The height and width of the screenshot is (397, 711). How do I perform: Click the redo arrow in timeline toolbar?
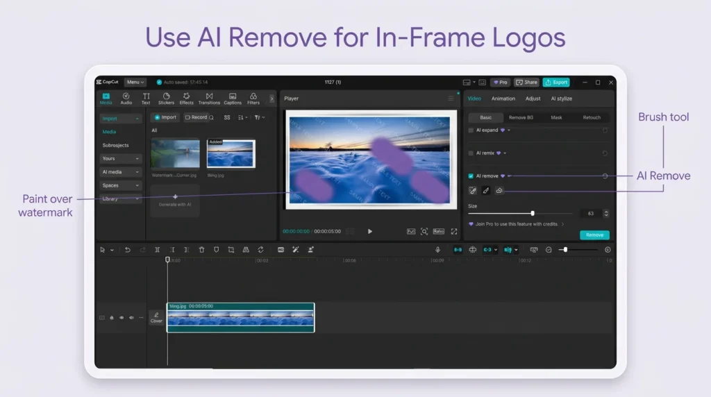142,250
